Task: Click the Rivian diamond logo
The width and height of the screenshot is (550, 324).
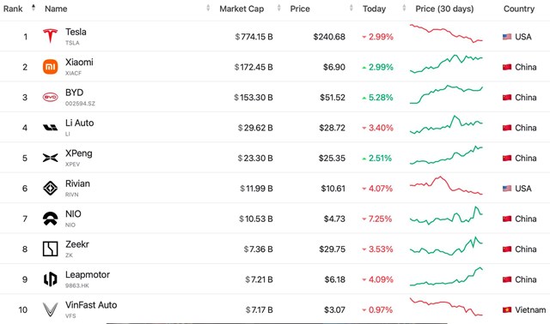Action: pos(50,189)
